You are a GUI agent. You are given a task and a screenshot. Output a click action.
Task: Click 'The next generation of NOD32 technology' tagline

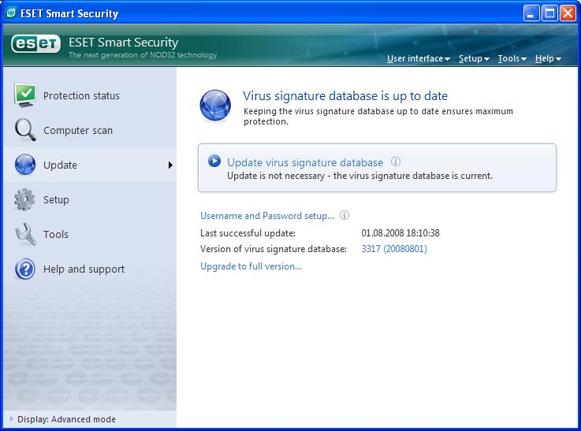(143, 55)
